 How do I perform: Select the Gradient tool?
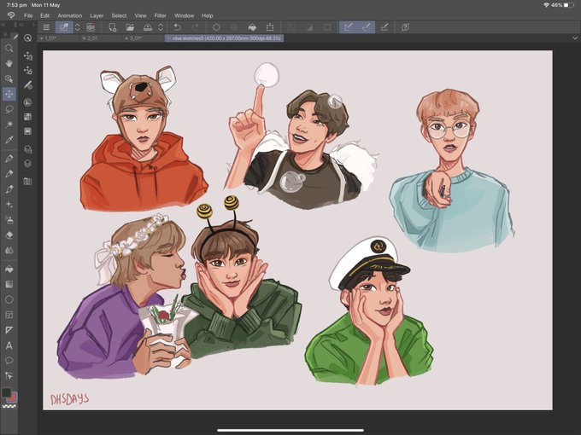pyautogui.click(x=9, y=284)
